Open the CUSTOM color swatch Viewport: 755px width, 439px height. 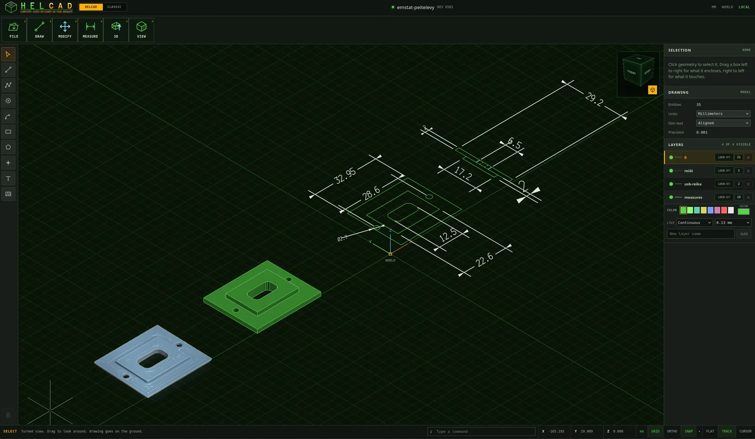pos(744,211)
